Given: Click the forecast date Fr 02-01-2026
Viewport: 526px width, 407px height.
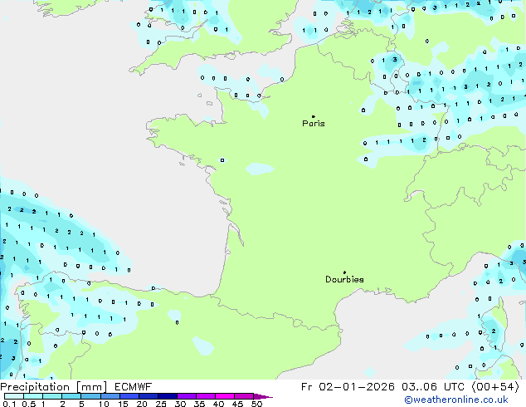Looking at the screenshot, I should 348,387.
